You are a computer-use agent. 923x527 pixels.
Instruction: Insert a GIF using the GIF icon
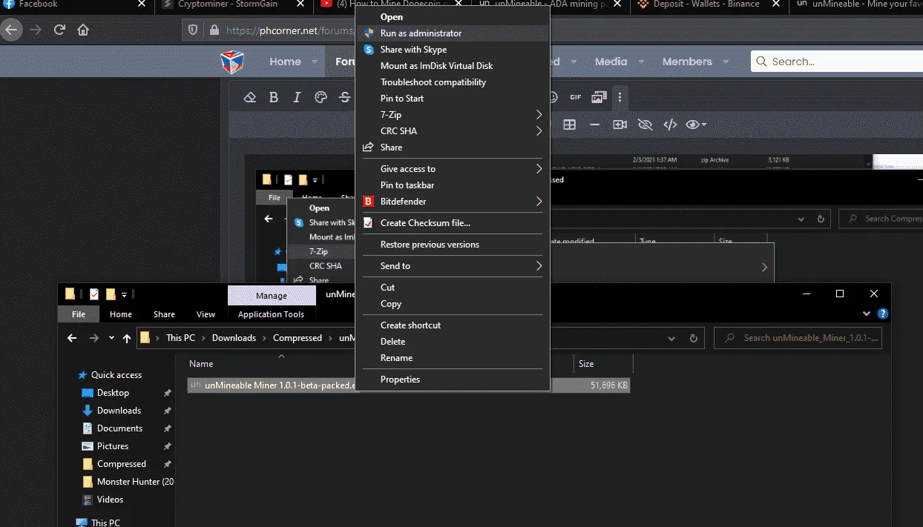(576, 97)
